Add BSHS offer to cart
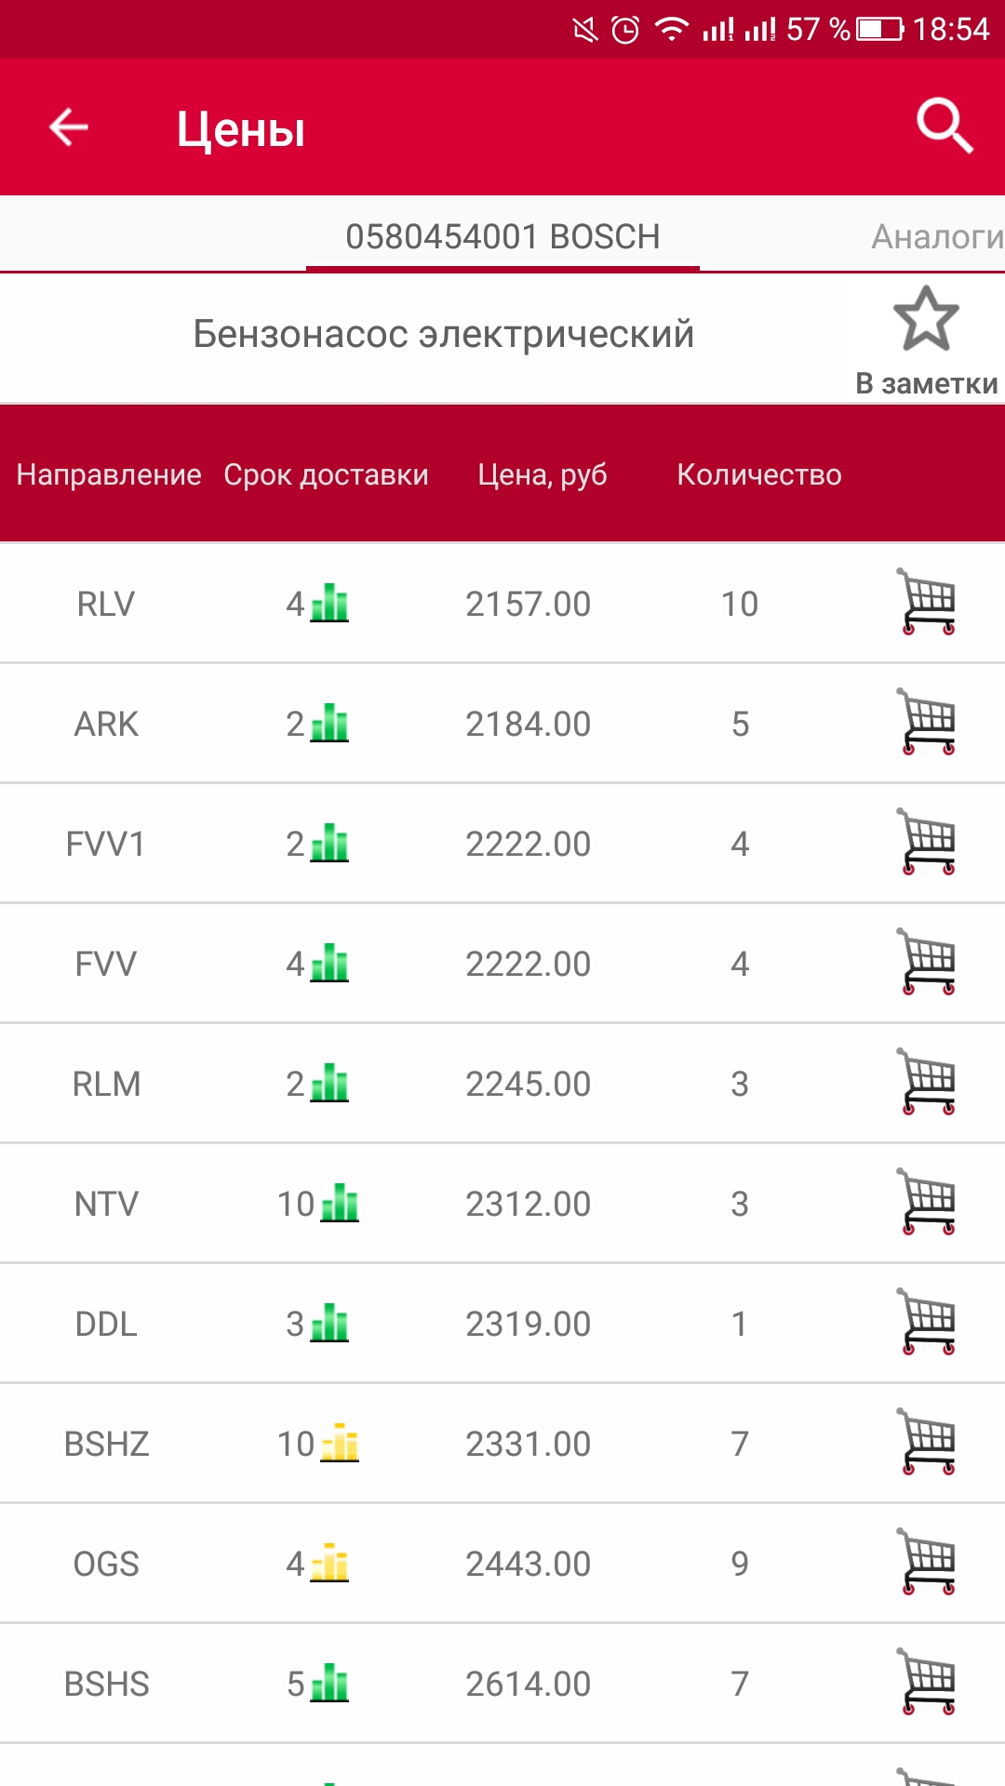 tap(928, 1682)
